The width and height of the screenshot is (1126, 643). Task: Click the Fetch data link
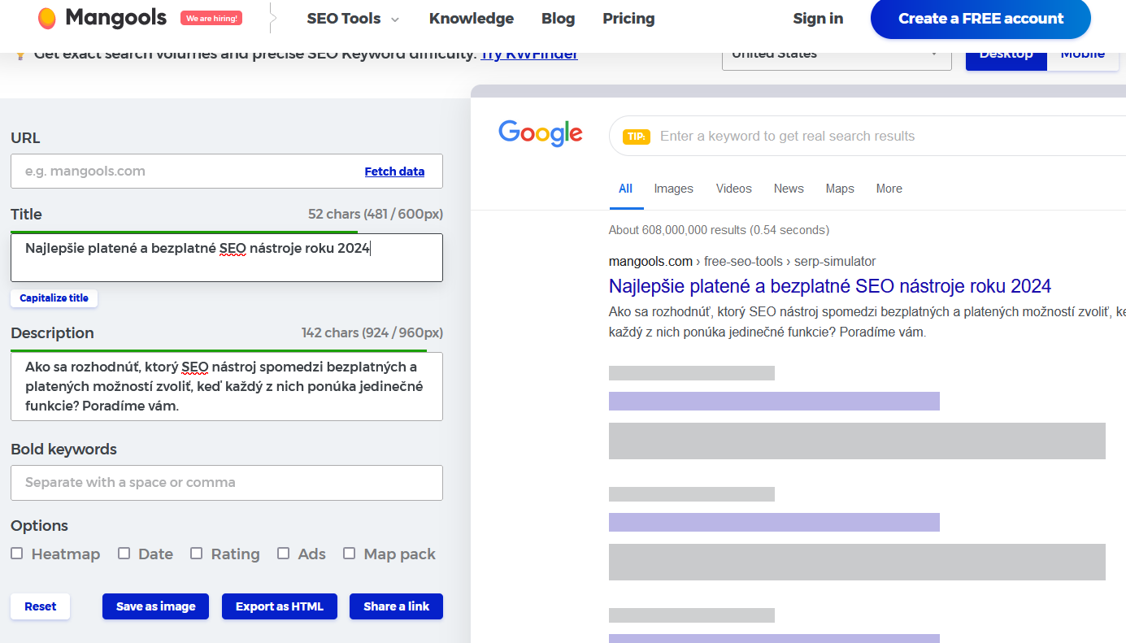click(x=394, y=172)
